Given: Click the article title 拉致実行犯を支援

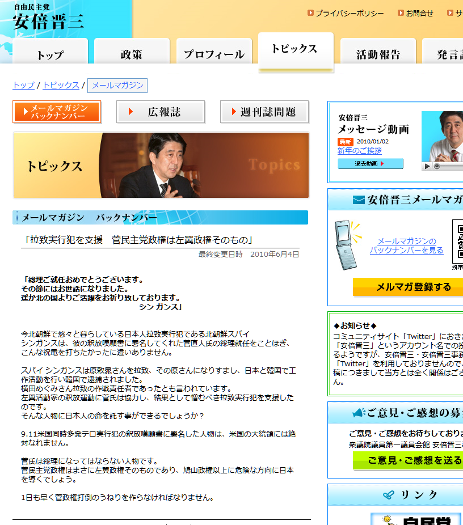Looking at the screenshot, I should coord(138,240).
